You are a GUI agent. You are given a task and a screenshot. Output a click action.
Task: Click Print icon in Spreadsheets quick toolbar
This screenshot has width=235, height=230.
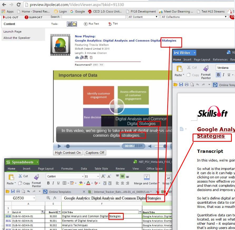(x=18, y=191)
